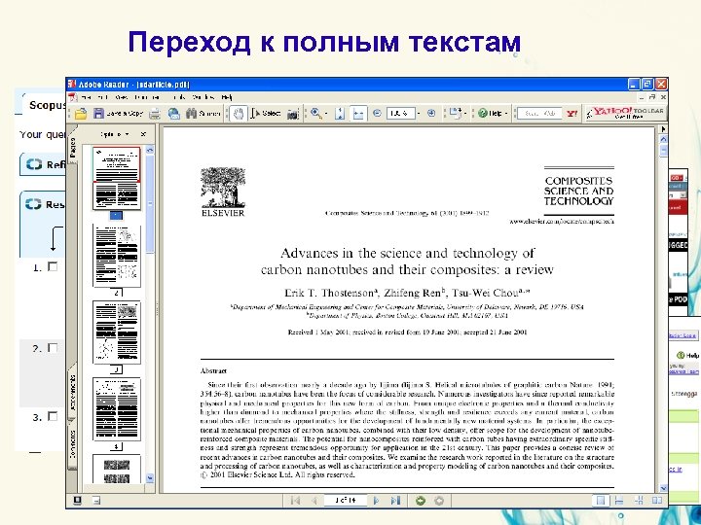
Task: Switch to the Attachments side tab
Action: pyautogui.click(x=72, y=393)
